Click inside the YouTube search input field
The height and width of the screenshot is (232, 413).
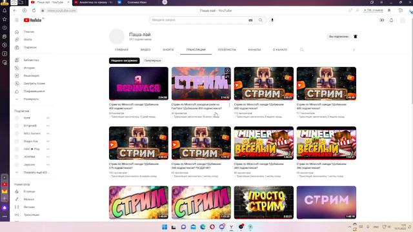(199, 20)
